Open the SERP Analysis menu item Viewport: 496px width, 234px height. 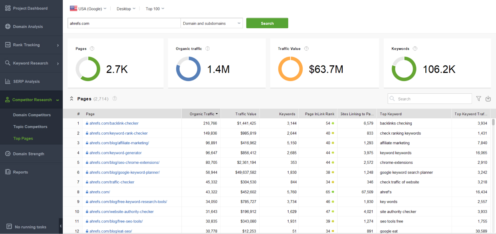click(31, 82)
